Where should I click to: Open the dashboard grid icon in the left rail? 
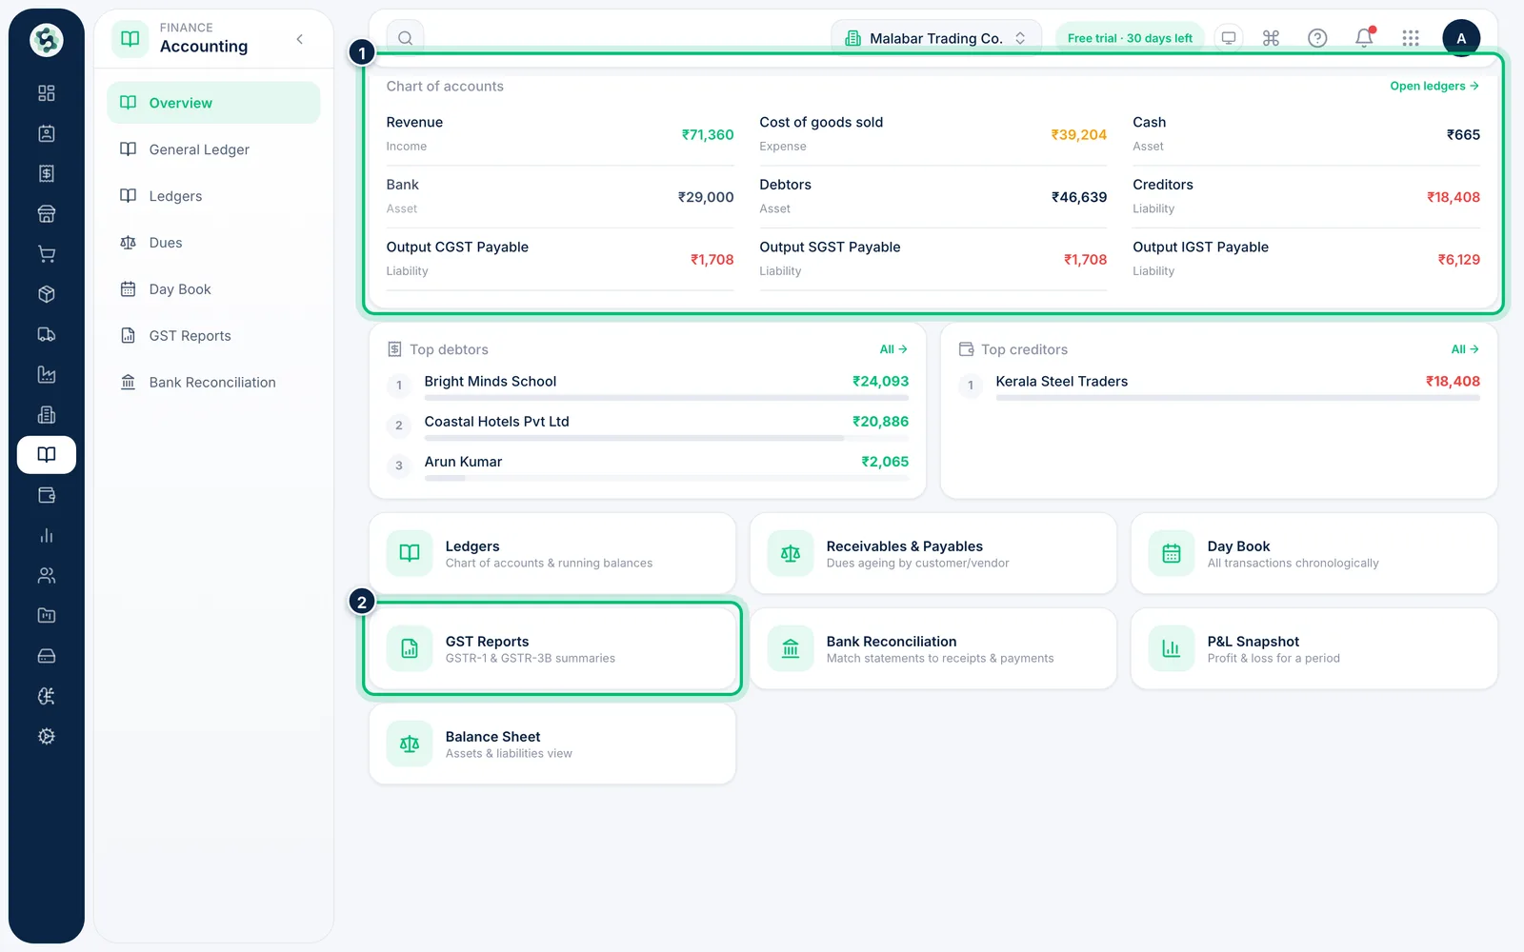(x=46, y=93)
